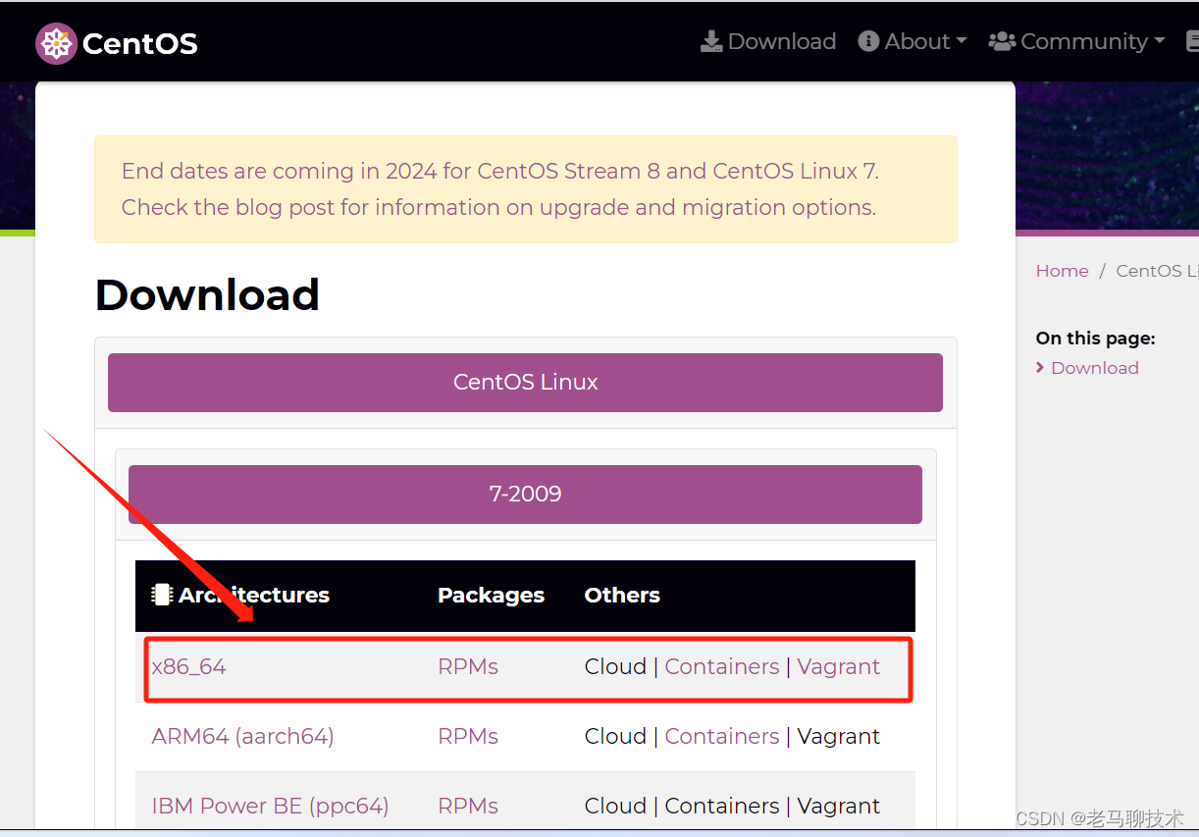
Task: Click Cloud text in ARM64 row
Action: pos(615,736)
